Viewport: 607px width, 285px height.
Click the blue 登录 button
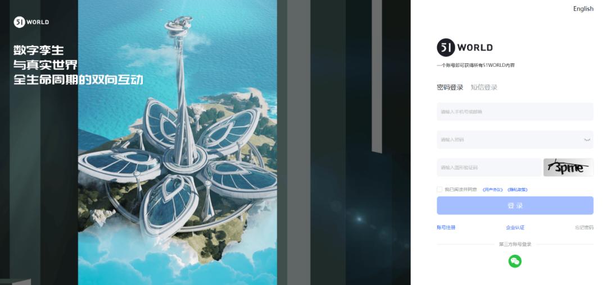click(515, 205)
